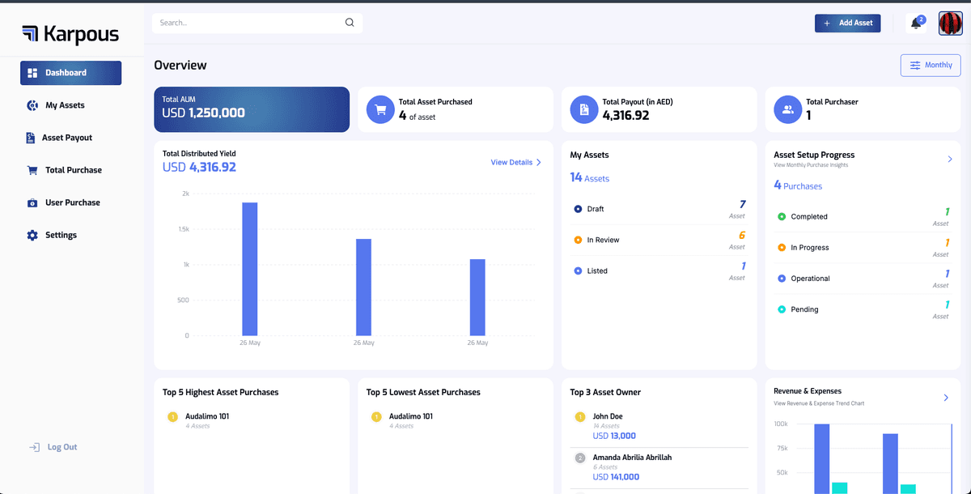971x494 pixels.
Task: Select the In Review status row
Action: coord(657,241)
